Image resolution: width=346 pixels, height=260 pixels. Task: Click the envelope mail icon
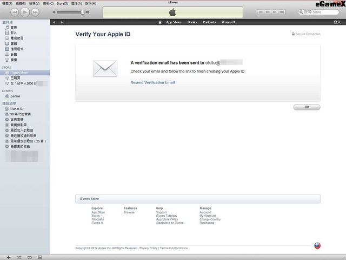[x=105, y=69]
